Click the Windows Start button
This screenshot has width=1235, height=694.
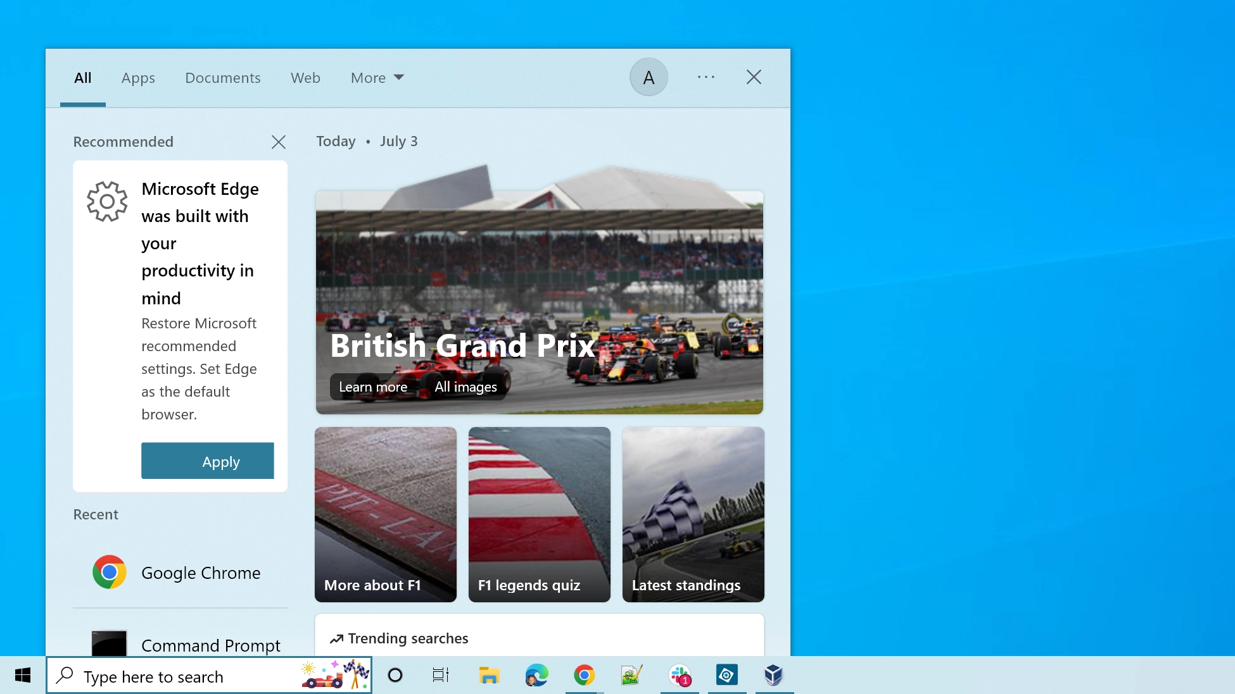(23, 676)
